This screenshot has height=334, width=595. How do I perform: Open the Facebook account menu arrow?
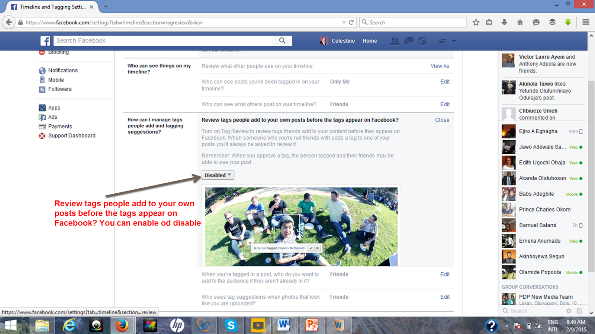(x=454, y=41)
